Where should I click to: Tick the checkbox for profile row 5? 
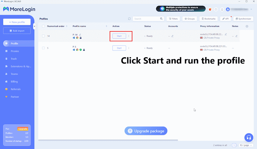pos(43,48)
